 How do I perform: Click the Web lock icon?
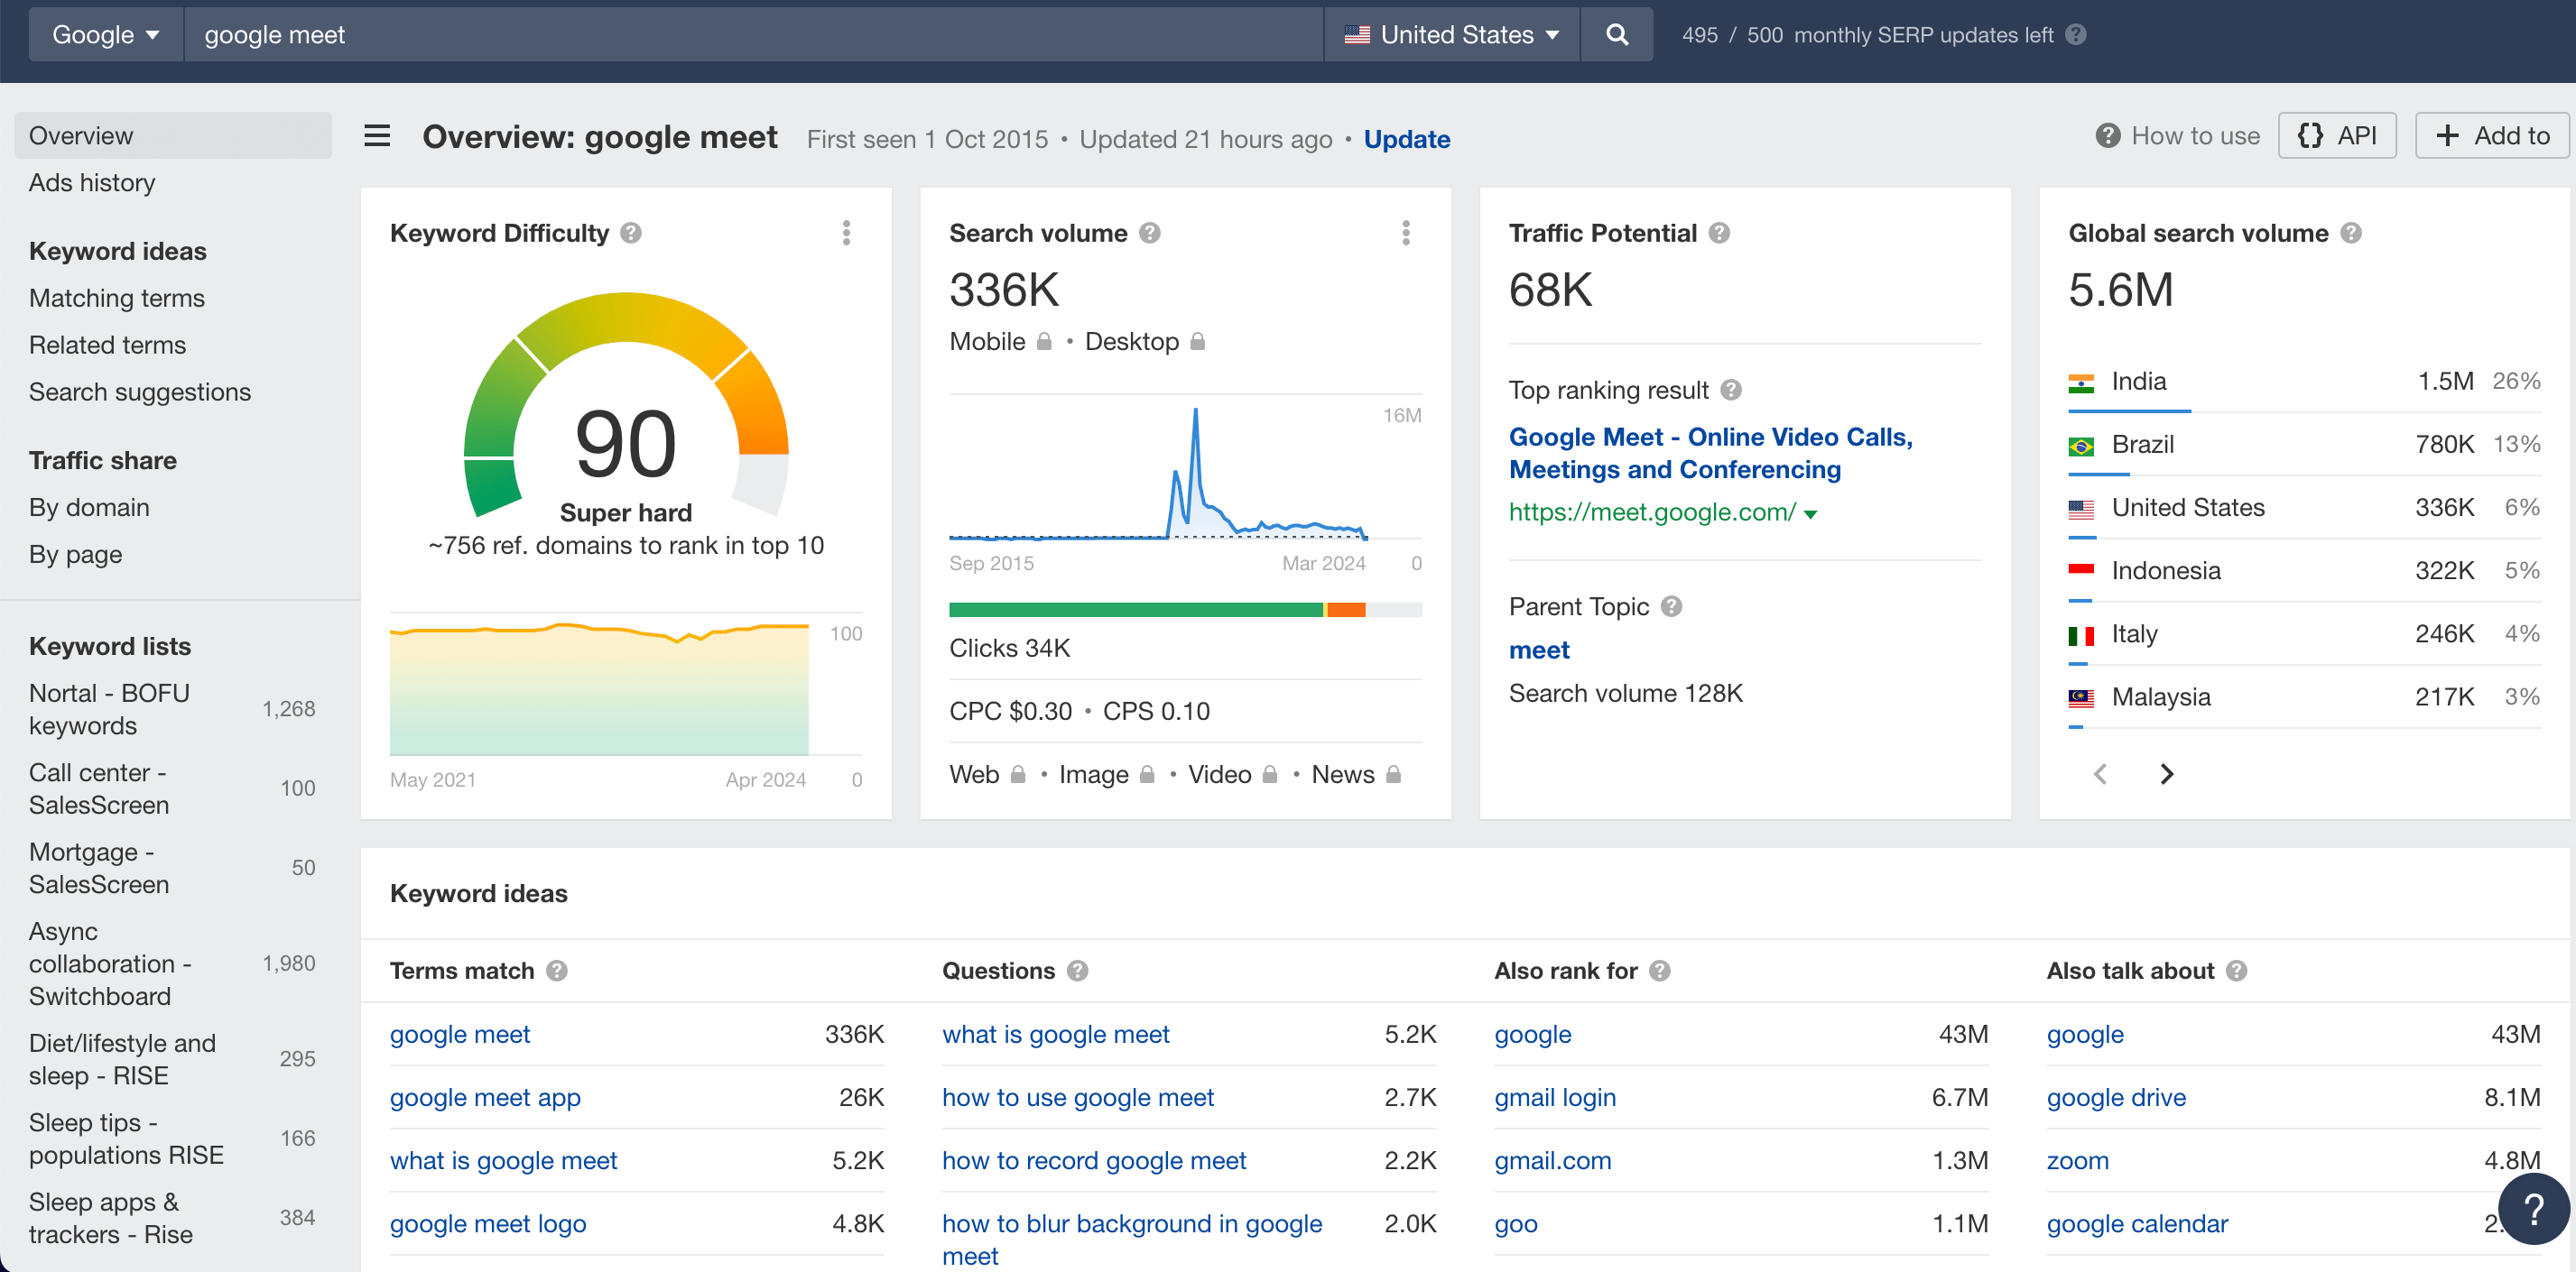pyautogui.click(x=1018, y=774)
